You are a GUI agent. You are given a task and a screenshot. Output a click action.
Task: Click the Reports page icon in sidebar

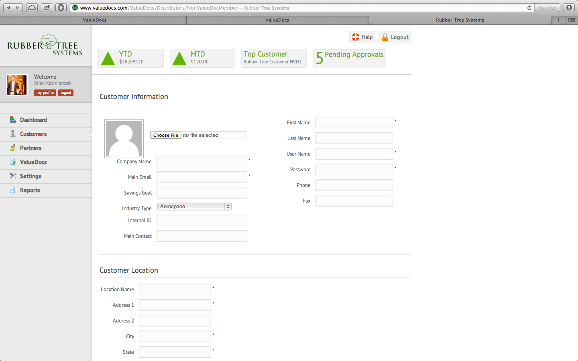pyautogui.click(x=13, y=190)
